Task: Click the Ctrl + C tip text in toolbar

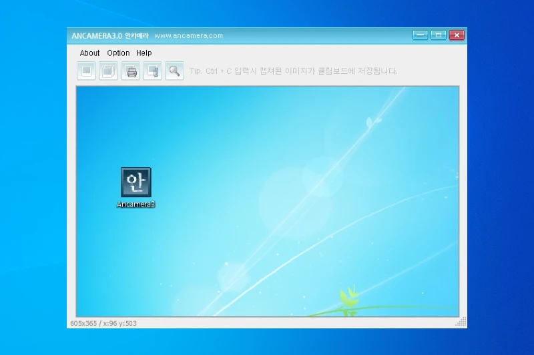Action: click(x=294, y=71)
